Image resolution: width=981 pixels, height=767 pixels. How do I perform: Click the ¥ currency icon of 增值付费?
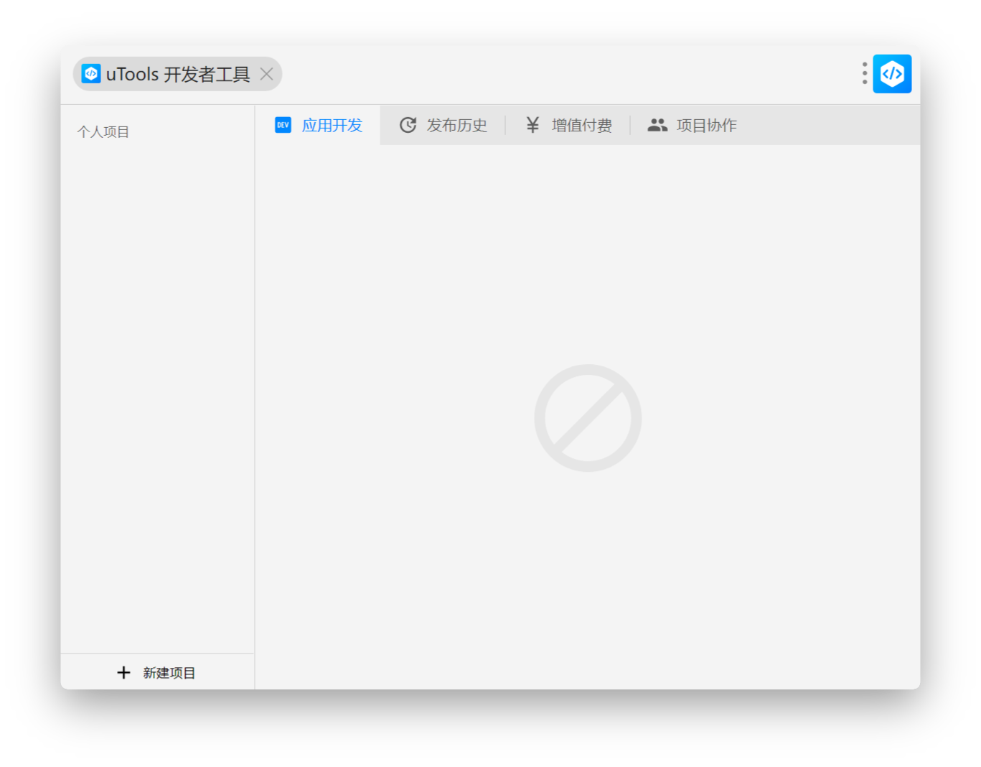[532, 124]
